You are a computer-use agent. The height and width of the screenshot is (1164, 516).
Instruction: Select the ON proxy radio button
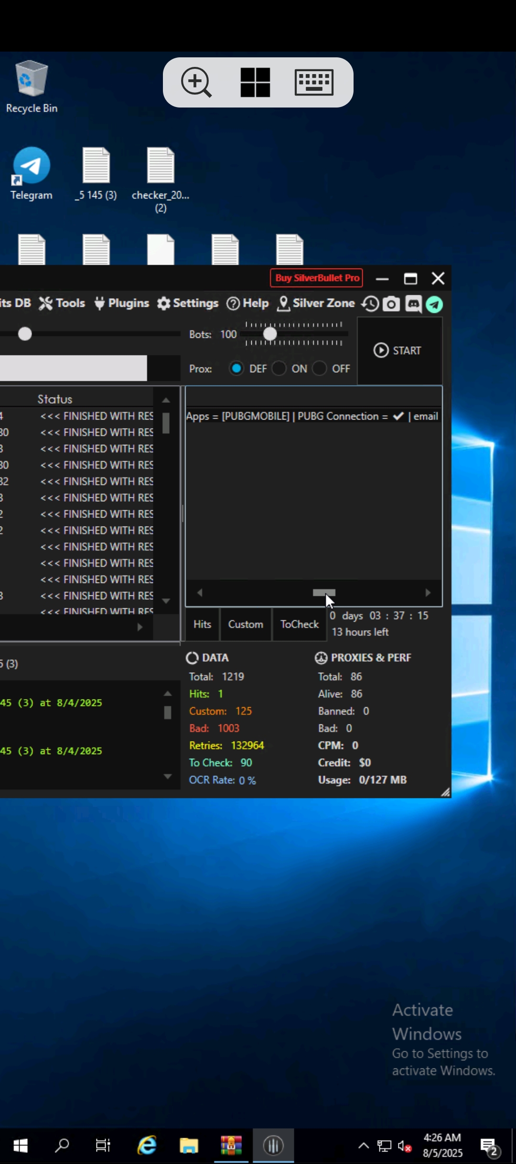coord(279,368)
